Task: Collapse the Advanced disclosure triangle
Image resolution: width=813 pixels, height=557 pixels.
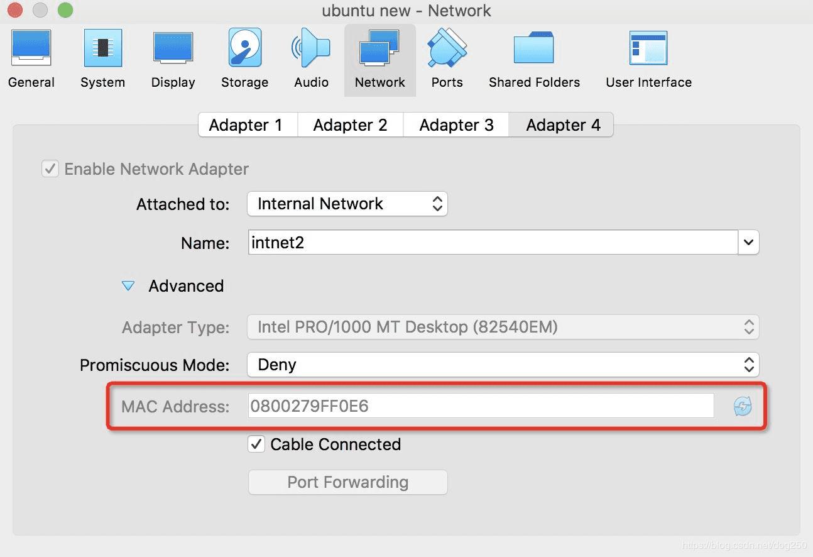Action: pyautogui.click(x=128, y=286)
